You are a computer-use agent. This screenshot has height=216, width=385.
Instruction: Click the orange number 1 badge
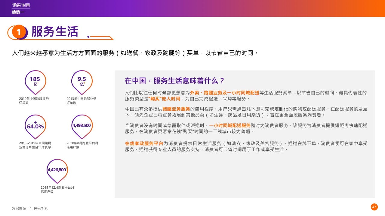[x=19, y=32]
